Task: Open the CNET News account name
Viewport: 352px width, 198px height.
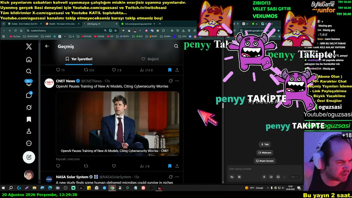Action: click(65, 81)
